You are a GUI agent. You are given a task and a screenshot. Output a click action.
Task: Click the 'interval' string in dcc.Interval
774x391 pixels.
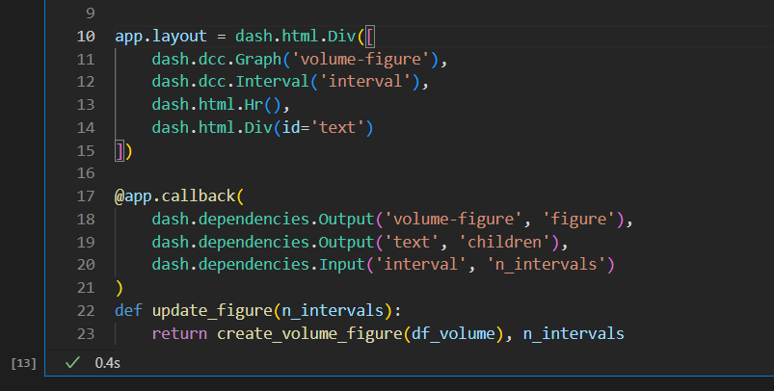(365, 81)
